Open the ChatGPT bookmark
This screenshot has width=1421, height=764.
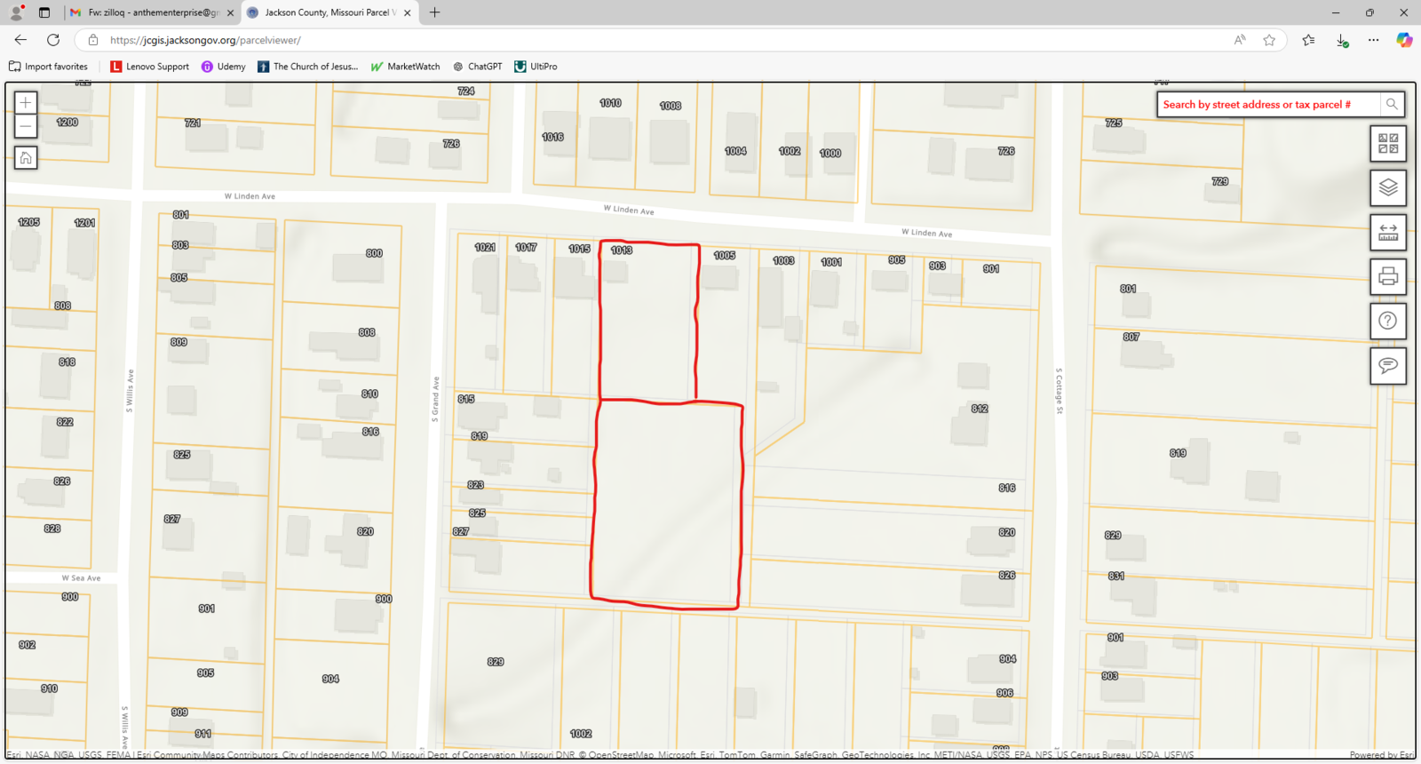(x=478, y=67)
